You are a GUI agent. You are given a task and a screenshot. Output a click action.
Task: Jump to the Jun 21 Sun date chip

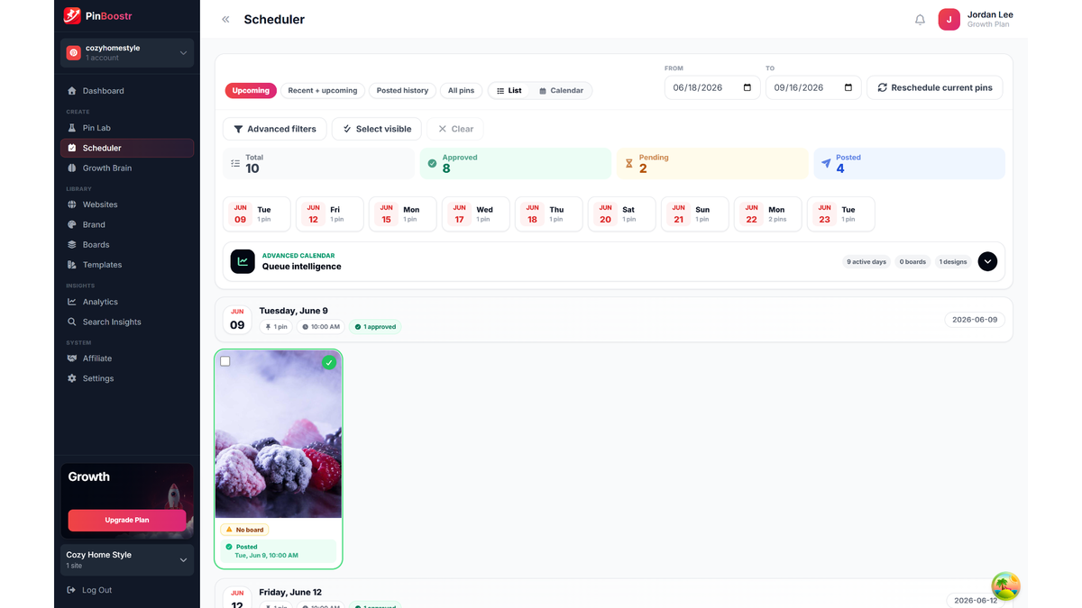point(695,214)
